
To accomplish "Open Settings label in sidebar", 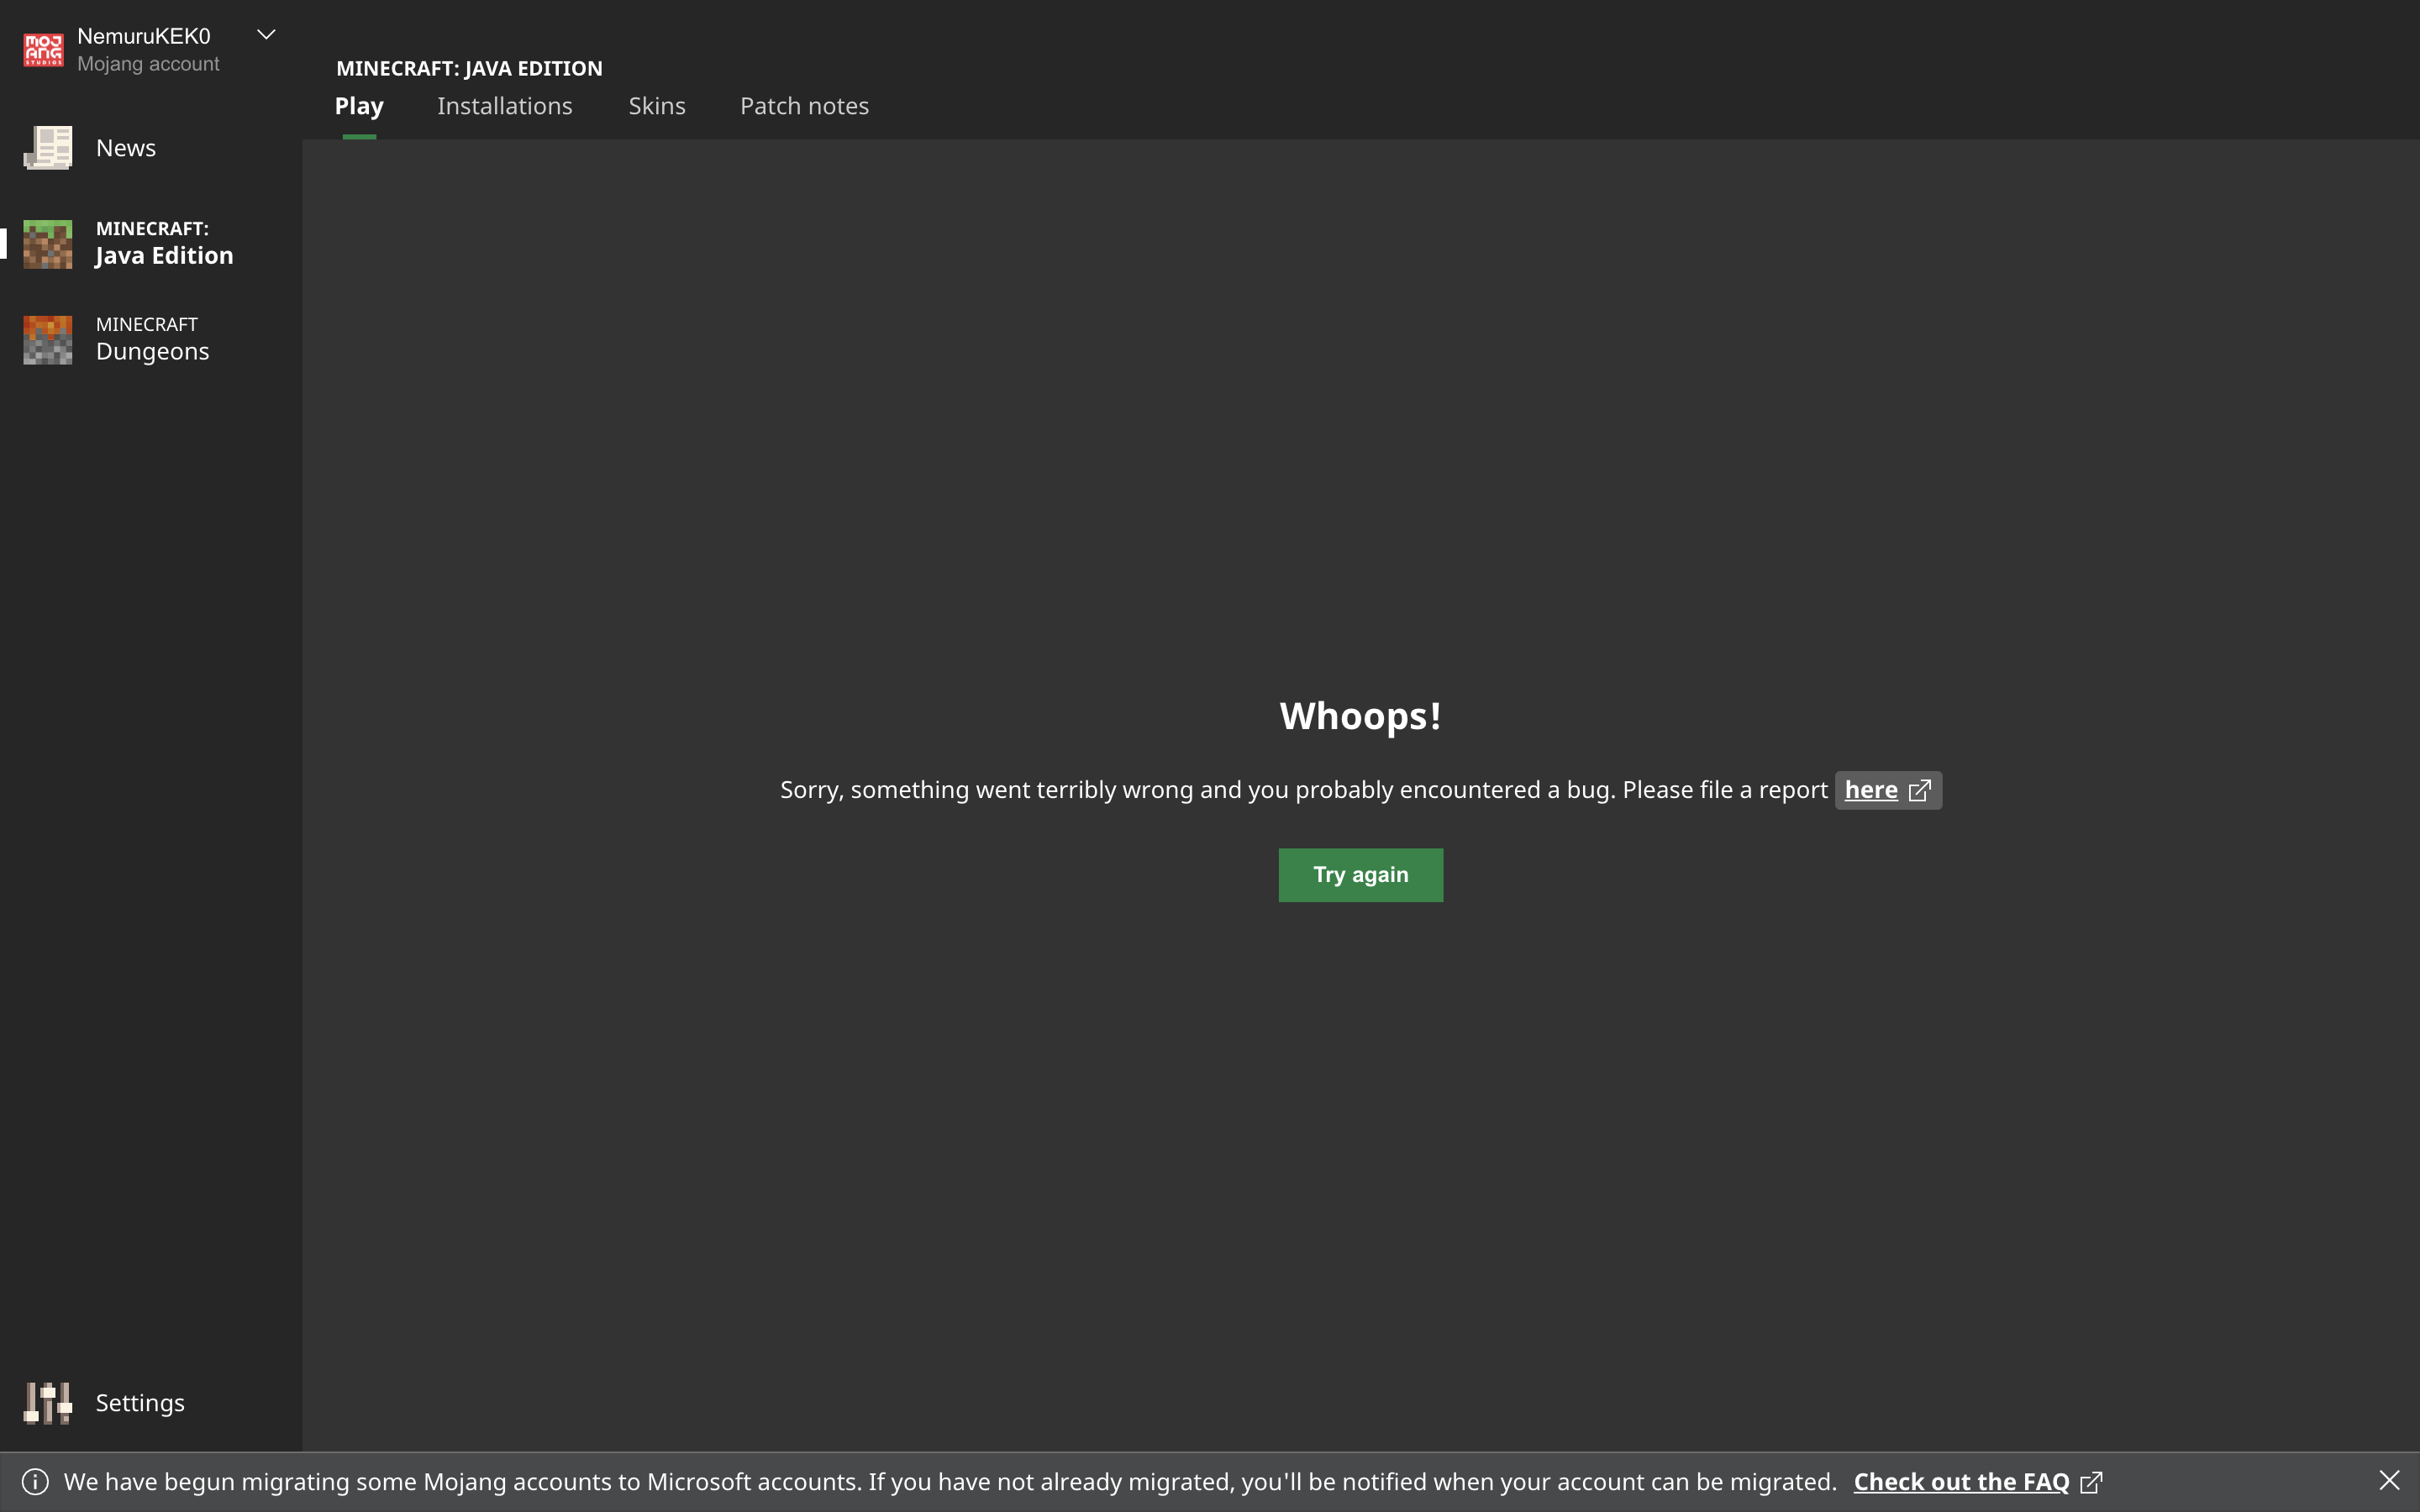I will click(140, 1402).
